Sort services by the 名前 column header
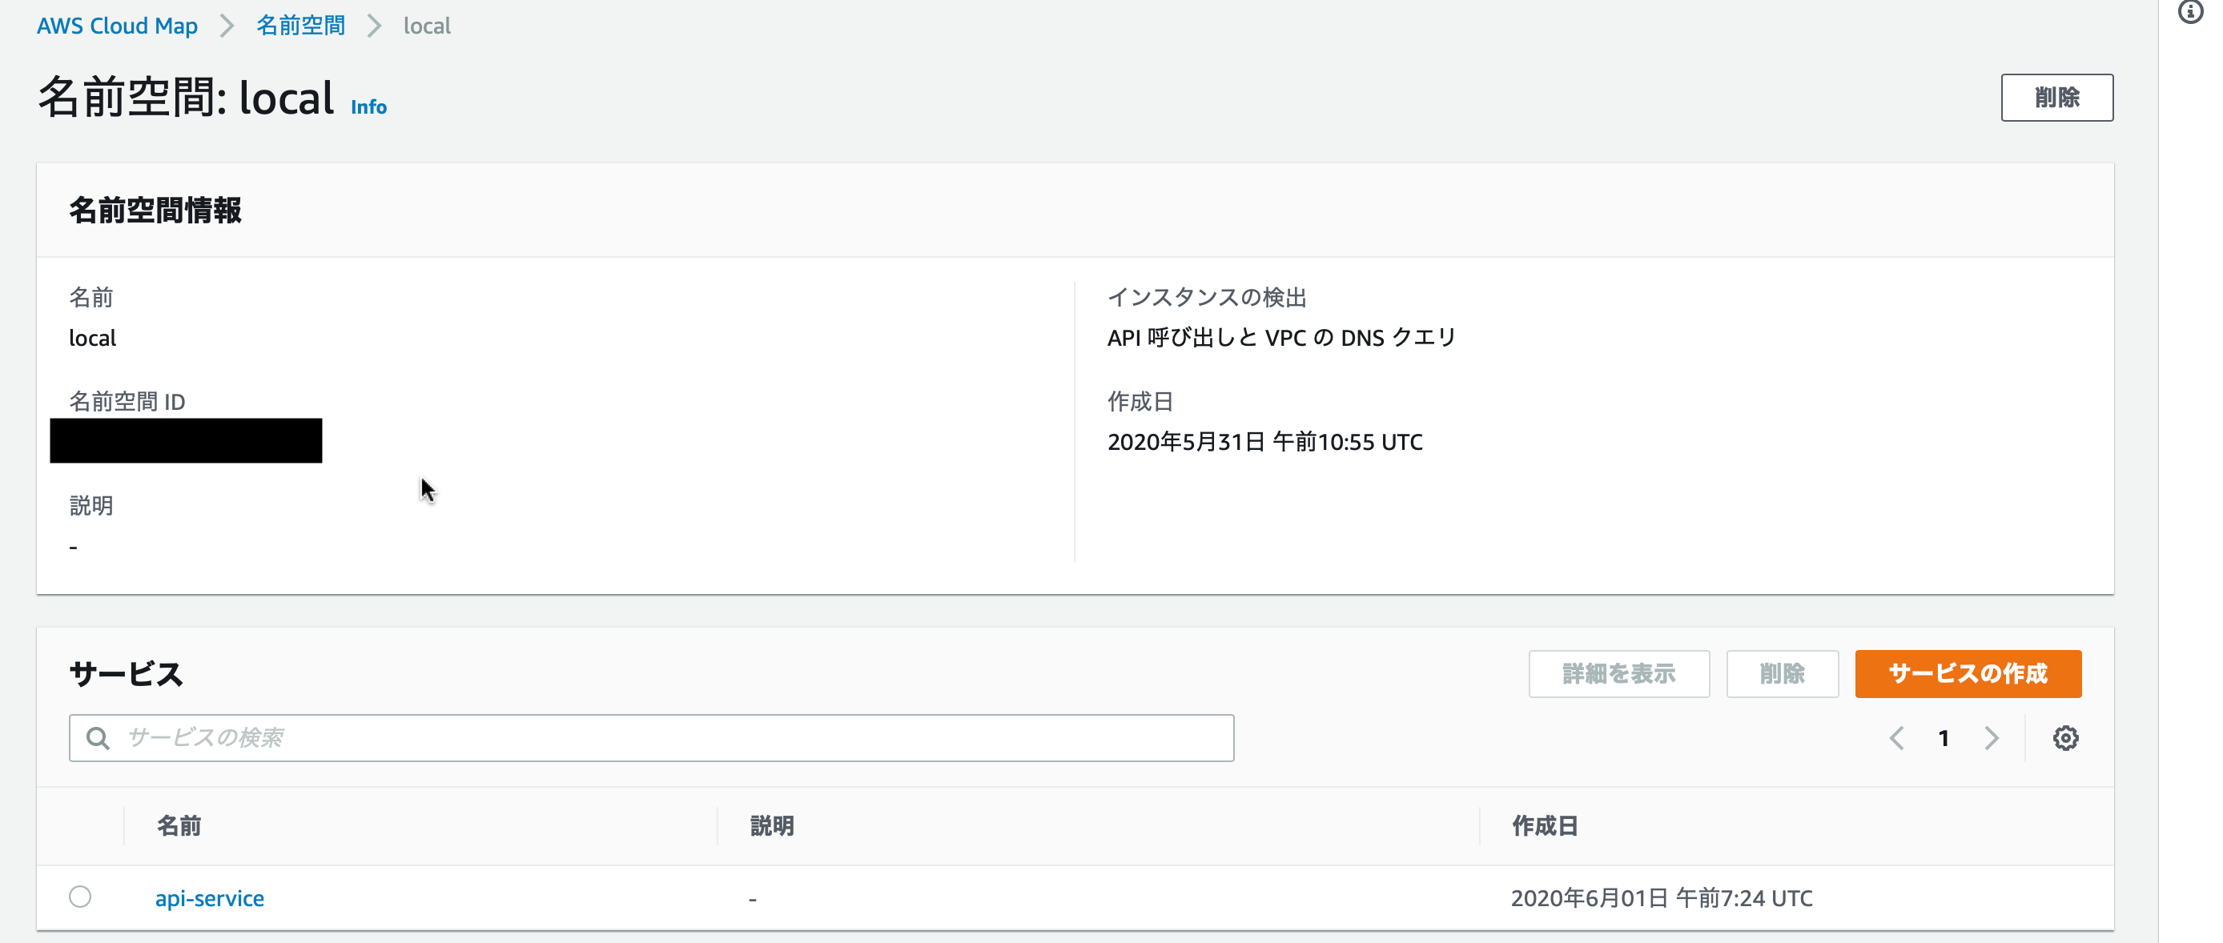Image resolution: width=2223 pixels, height=943 pixels. click(179, 825)
